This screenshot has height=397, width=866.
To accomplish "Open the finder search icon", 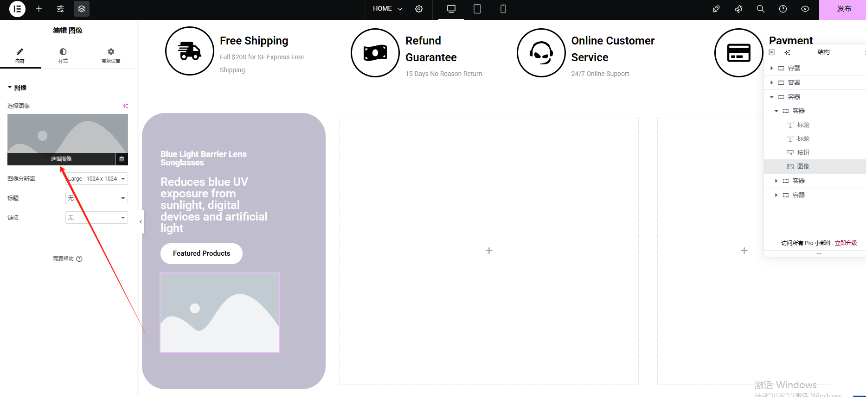I will 761,9.
